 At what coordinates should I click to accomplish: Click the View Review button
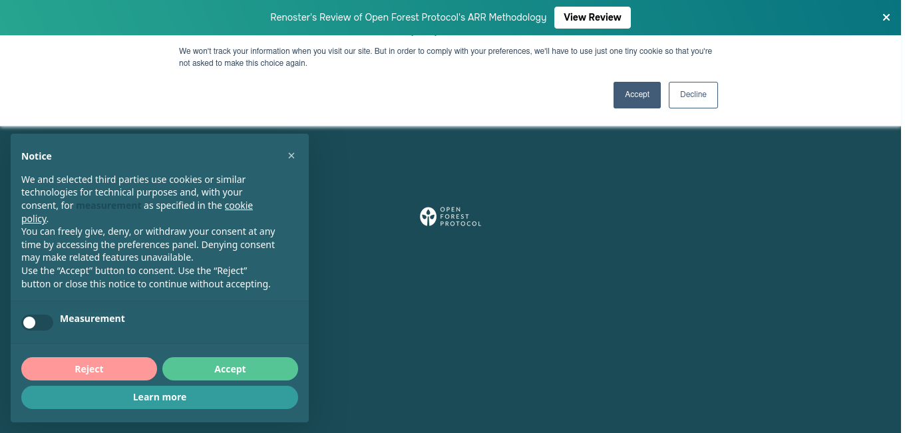point(592,17)
